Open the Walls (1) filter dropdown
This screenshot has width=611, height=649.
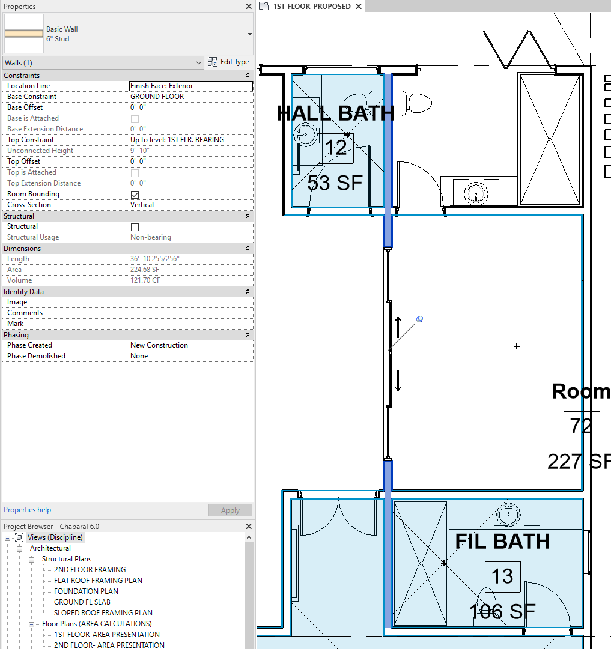pos(198,62)
